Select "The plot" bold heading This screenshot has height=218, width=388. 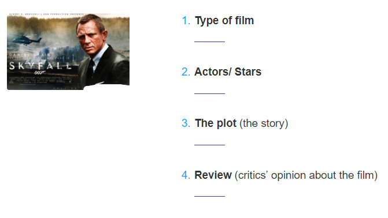pyautogui.click(x=216, y=123)
